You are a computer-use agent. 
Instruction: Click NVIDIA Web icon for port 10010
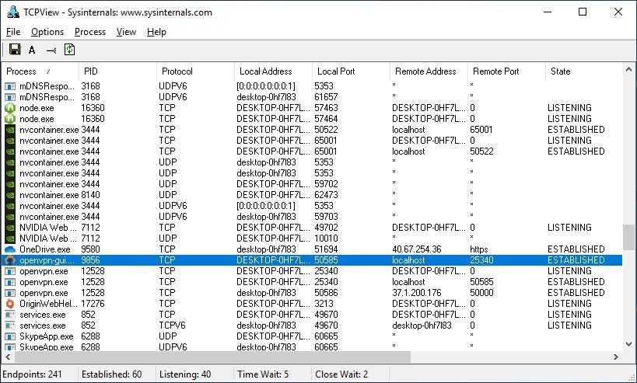10,239
